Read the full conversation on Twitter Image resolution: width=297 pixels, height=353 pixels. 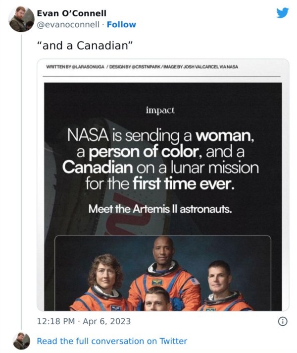[x=112, y=341]
